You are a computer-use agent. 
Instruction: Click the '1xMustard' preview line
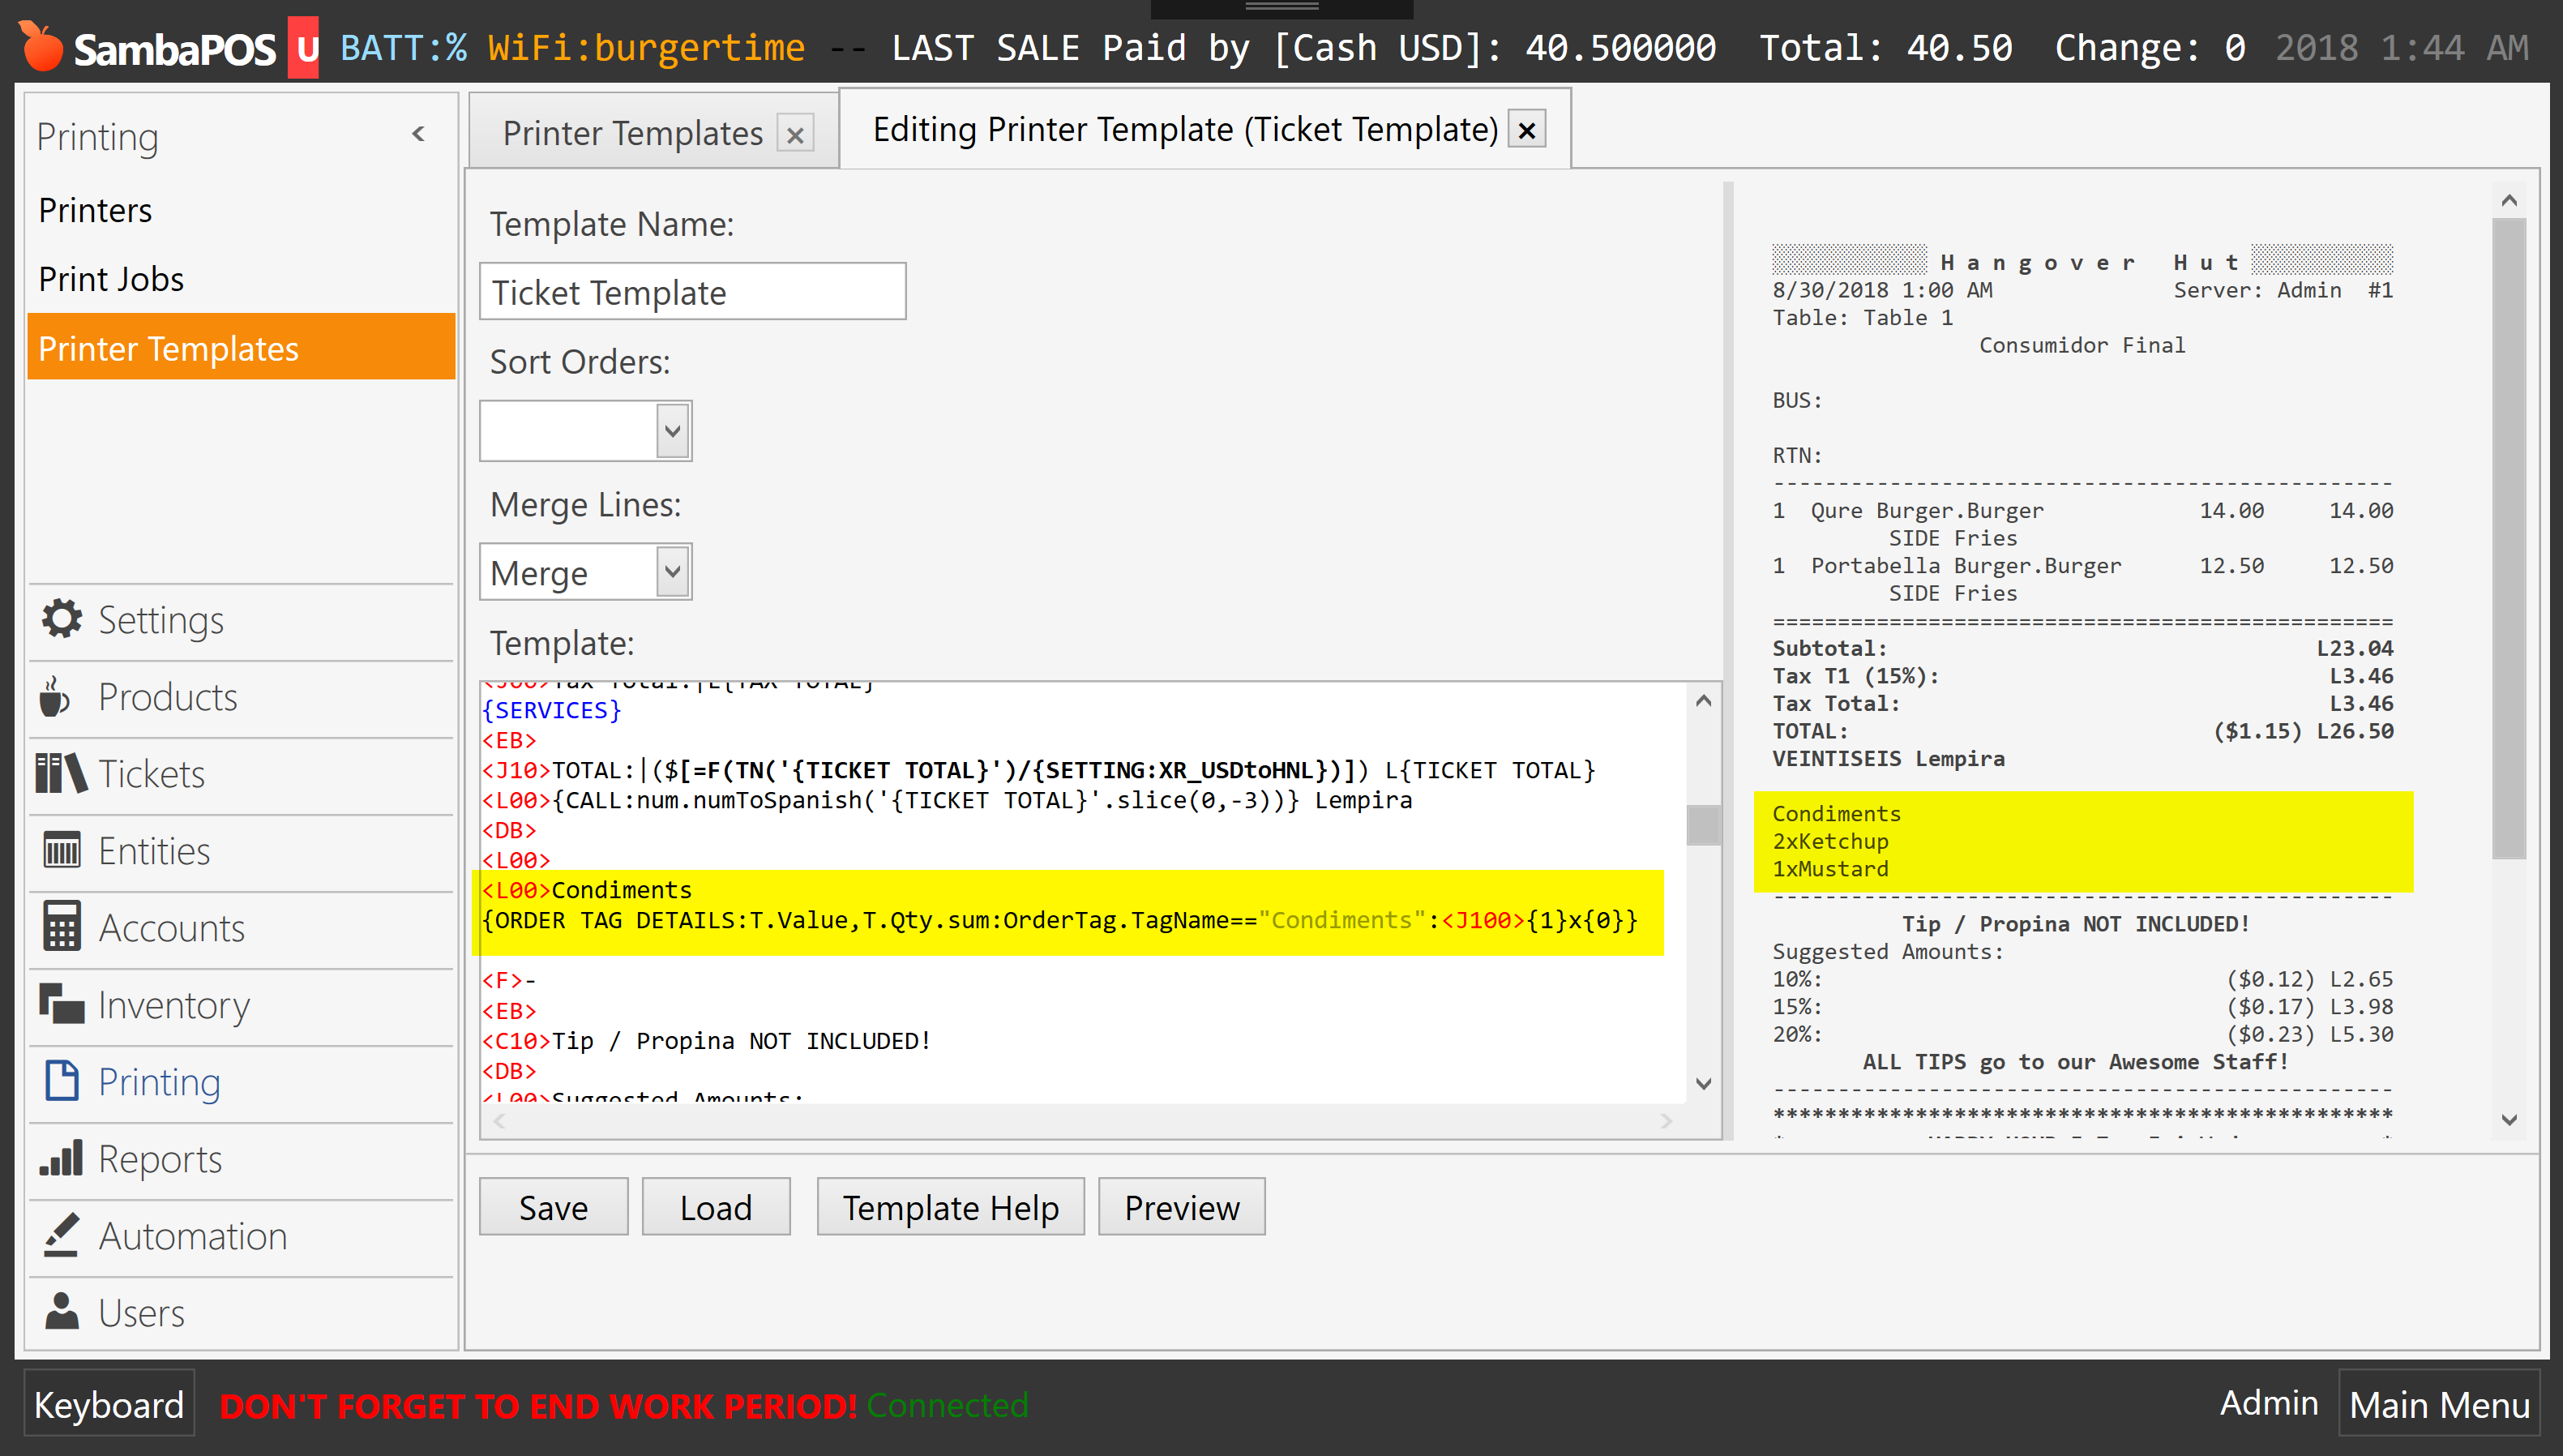1830,868
